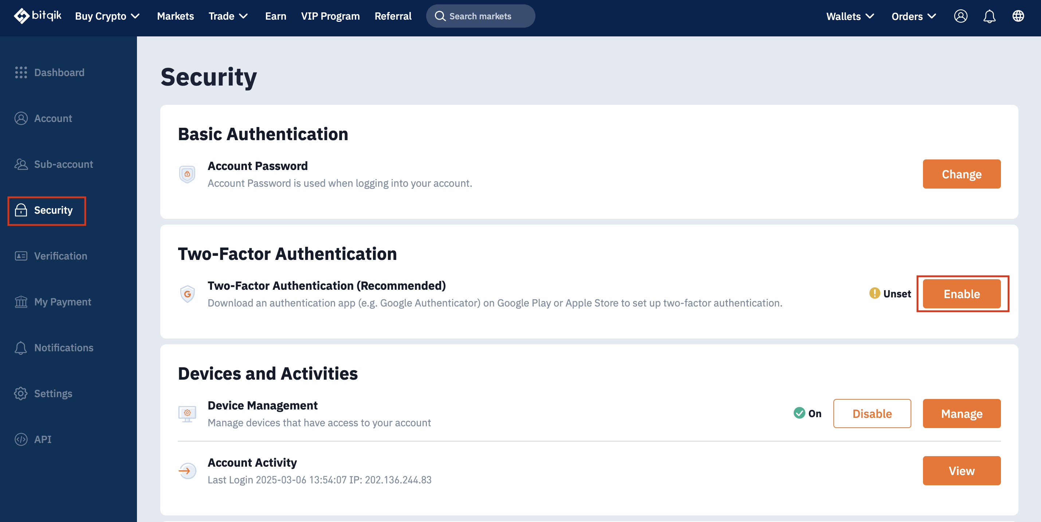Click the bitqik logo
Image resolution: width=1041 pixels, height=522 pixels.
pyautogui.click(x=38, y=16)
